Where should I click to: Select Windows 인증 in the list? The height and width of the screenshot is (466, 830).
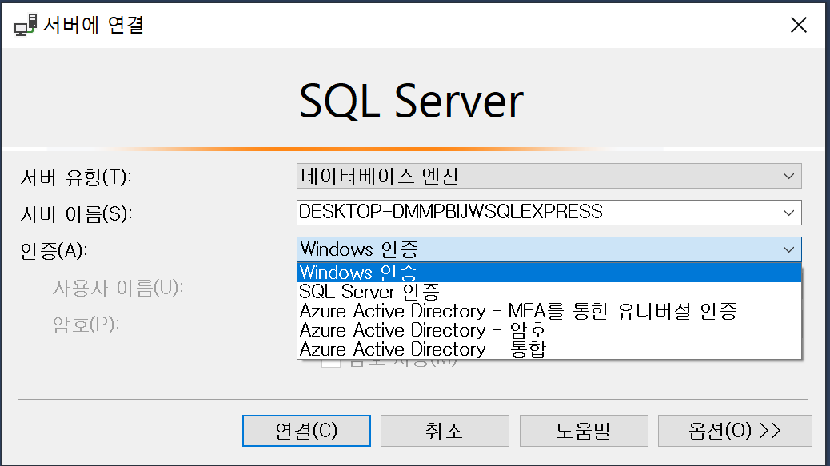[549, 273]
